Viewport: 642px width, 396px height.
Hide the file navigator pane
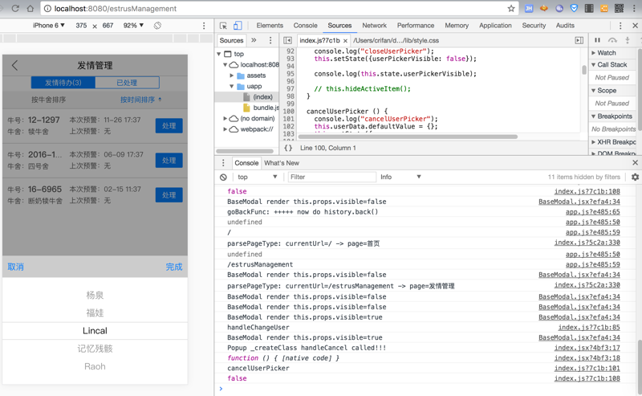(287, 40)
